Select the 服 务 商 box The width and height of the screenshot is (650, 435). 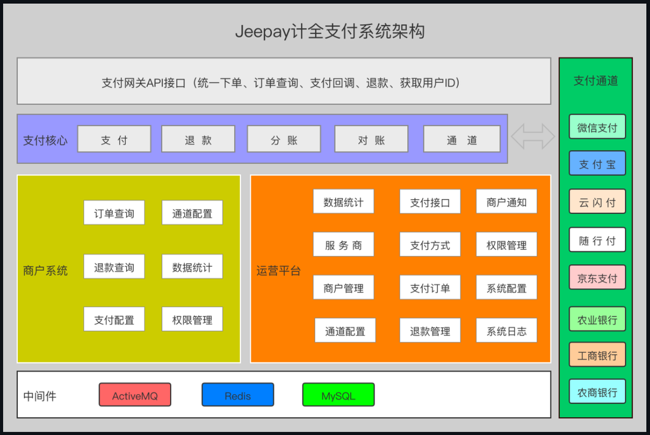(x=343, y=244)
